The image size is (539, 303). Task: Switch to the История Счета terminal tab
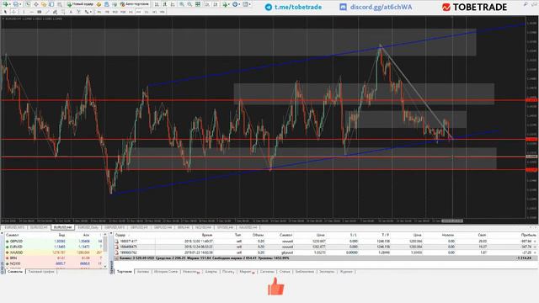coord(166,271)
